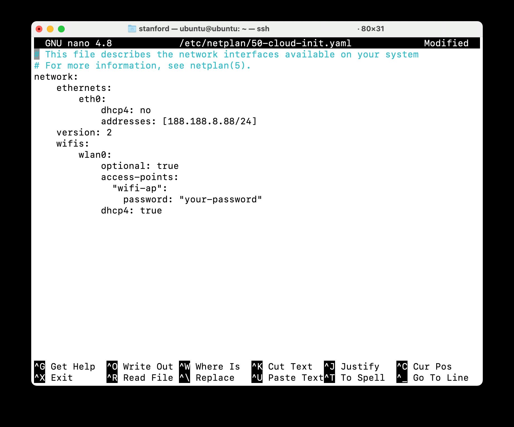Click the '^W Where Is' shortcut
This screenshot has height=427, width=514.
tap(210, 366)
